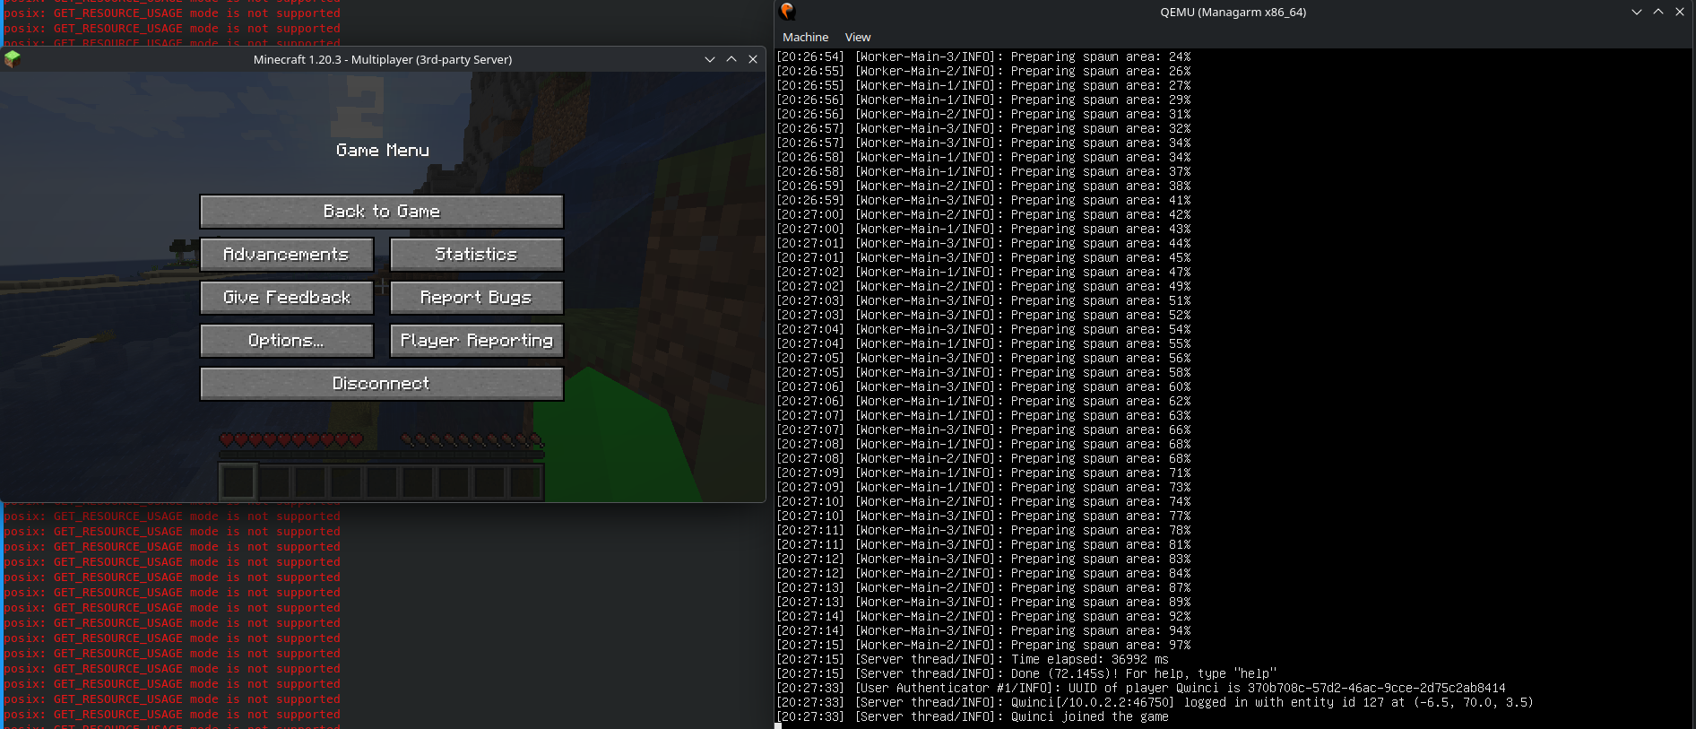This screenshot has width=1696, height=729.
Task: Open the Machine menu in QEMU
Action: tap(805, 37)
